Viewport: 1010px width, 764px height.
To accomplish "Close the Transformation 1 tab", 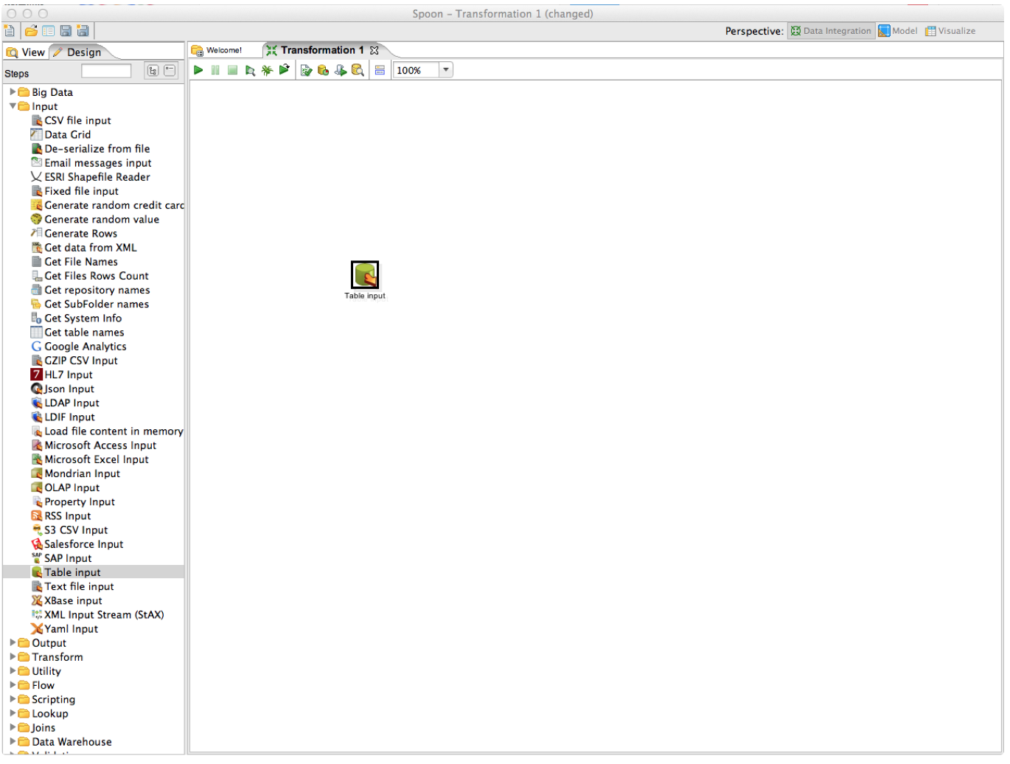I will (x=375, y=50).
